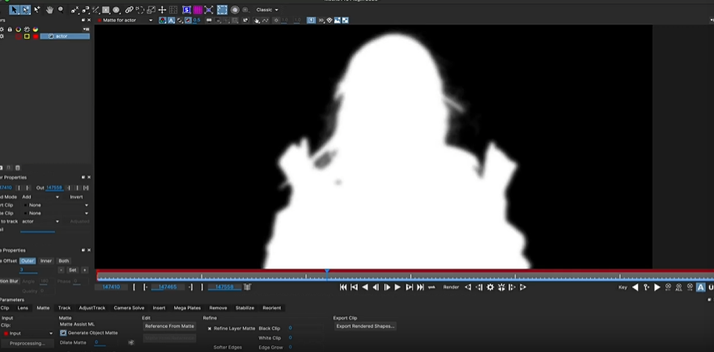The width and height of the screenshot is (714, 352).
Task: Click the link layers chain icon
Action: point(129,10)
